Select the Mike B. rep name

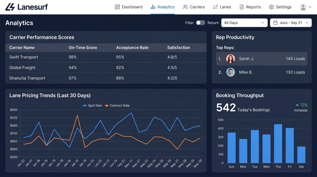246,72
